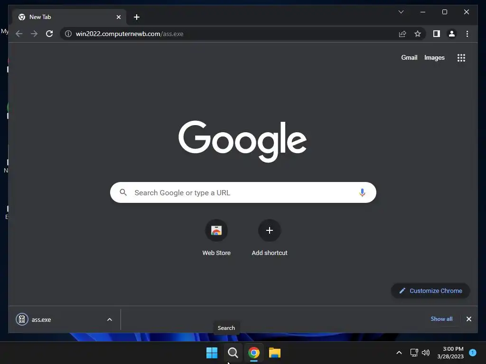
Task: Open Windows Start menu
Action: click(212, 353)
